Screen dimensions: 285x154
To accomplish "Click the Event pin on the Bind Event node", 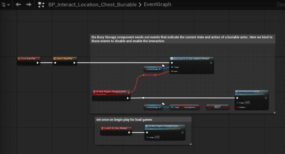I will pyautogui.click(x=172, y=71).
